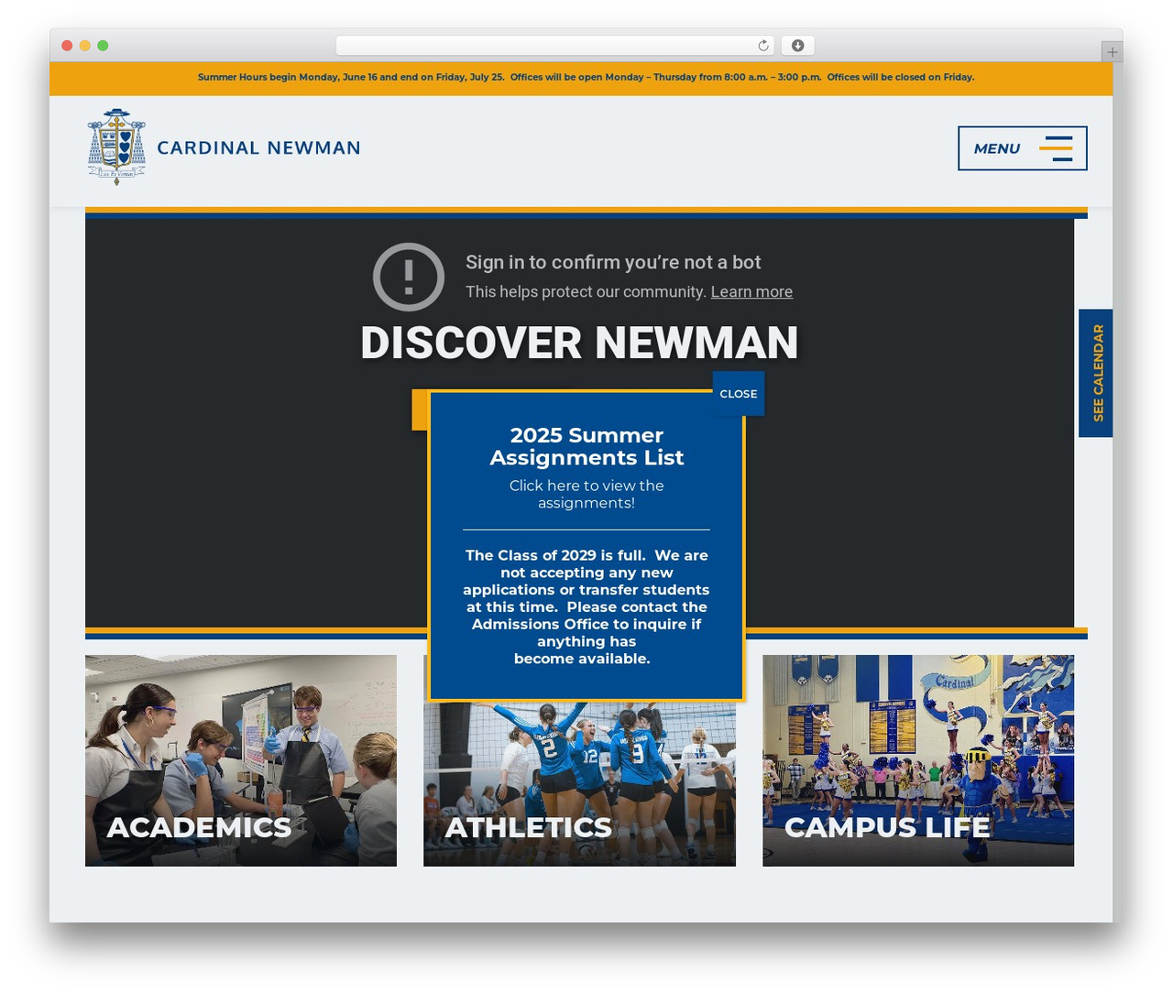This screenshot has width=1173, height=993.
Task: Click the Cardinal Newman site title
Action: 258,148
